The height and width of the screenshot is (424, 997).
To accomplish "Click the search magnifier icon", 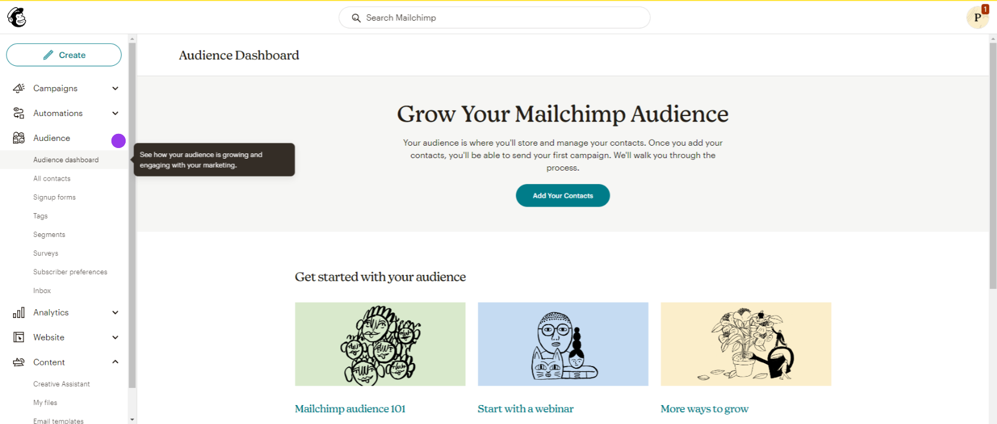I will [x=356, y=18].
